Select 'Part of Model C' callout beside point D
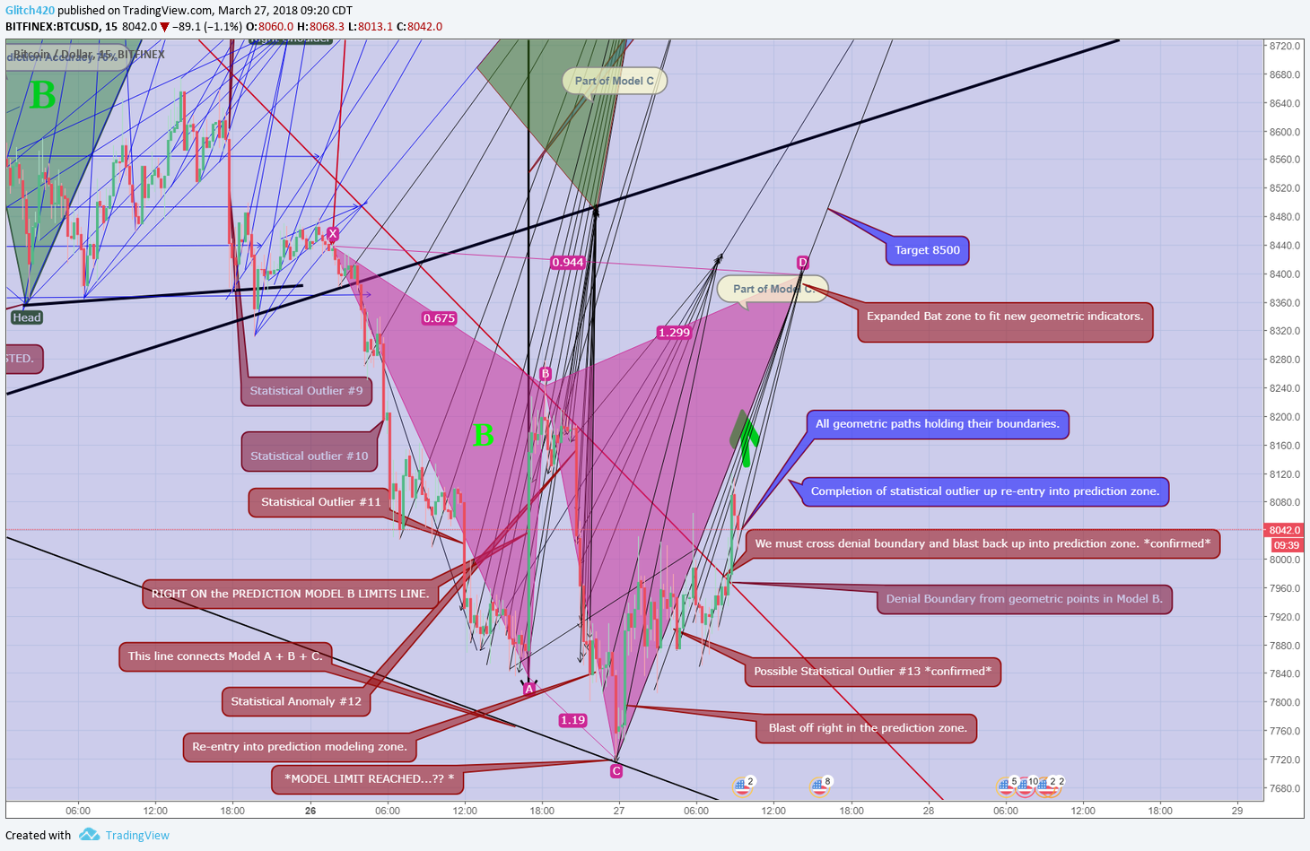 [x=773, y=289]
